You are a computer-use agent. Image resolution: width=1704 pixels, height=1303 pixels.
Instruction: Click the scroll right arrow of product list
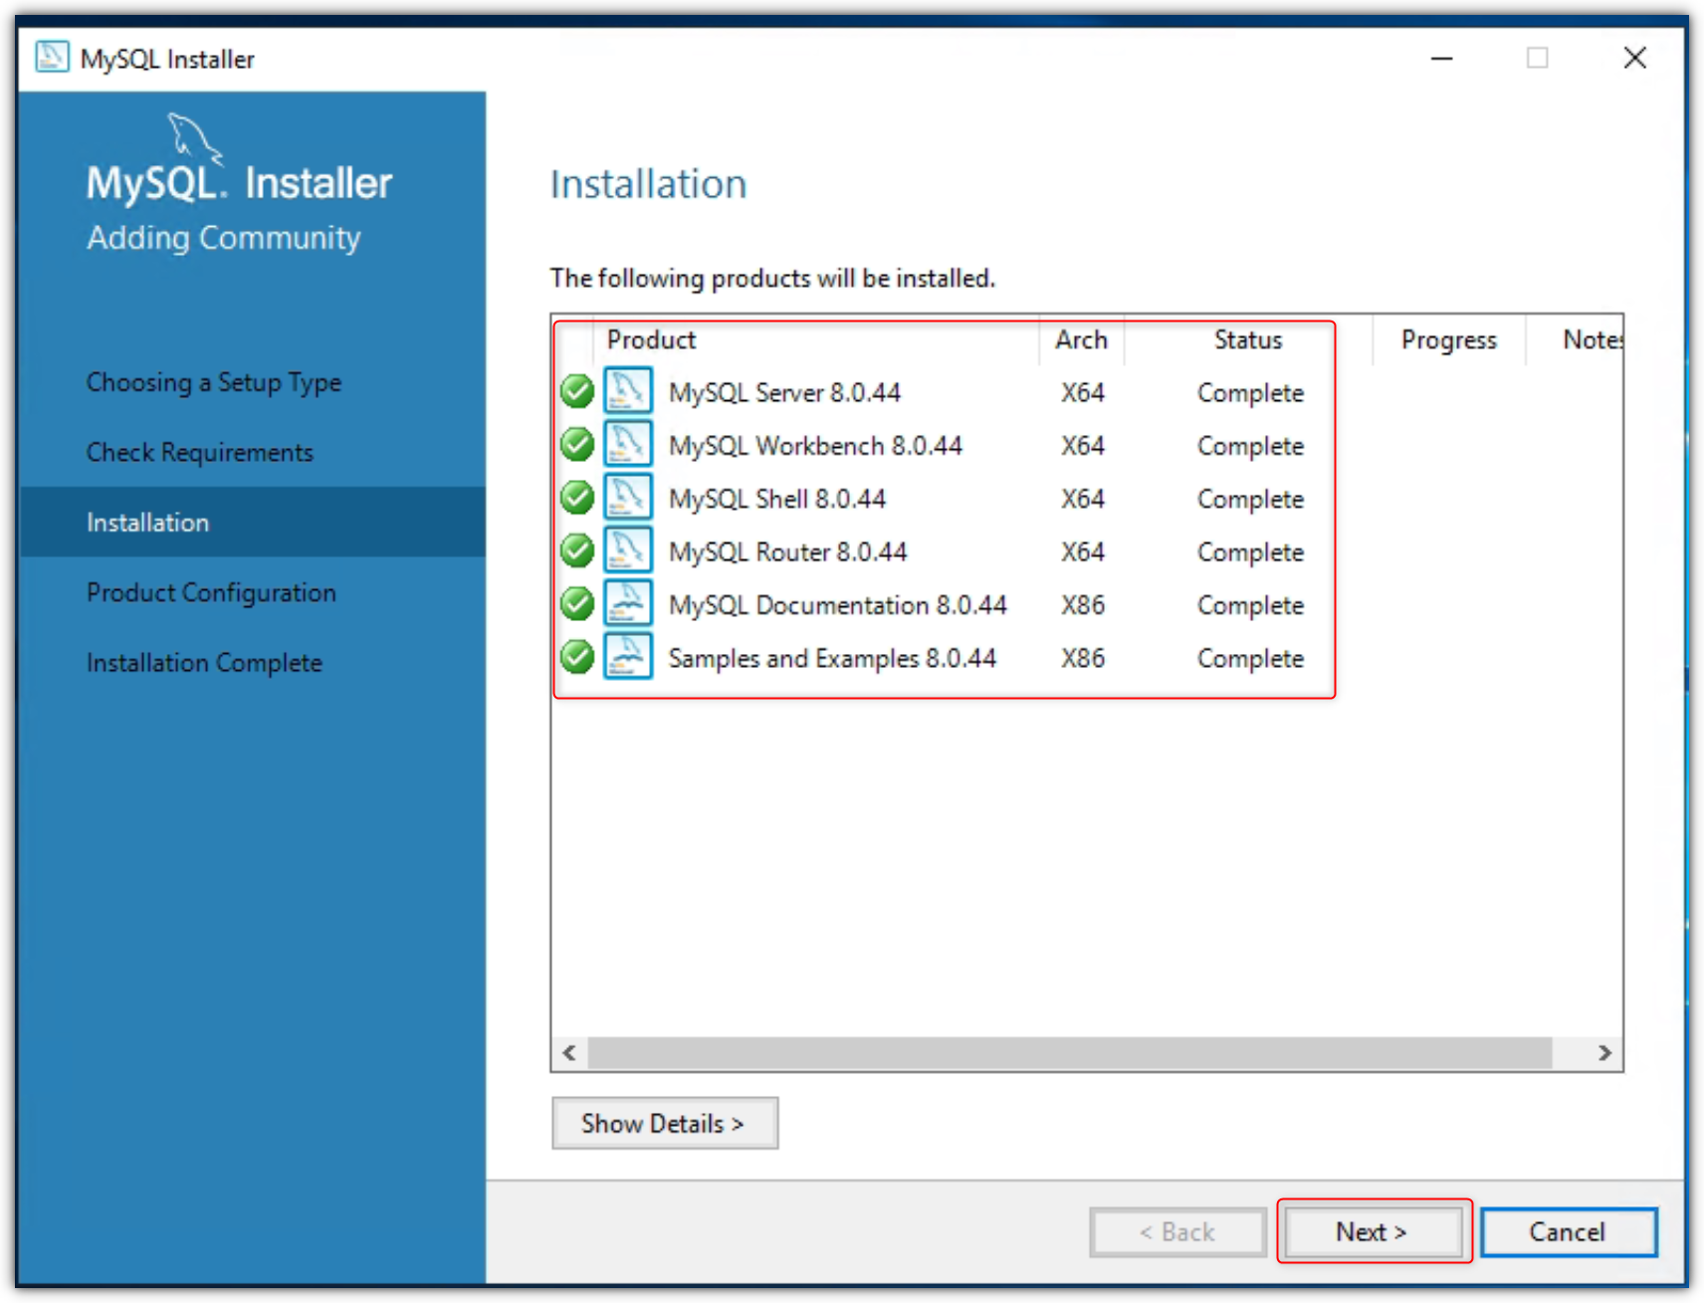tap(1604, 1053)
